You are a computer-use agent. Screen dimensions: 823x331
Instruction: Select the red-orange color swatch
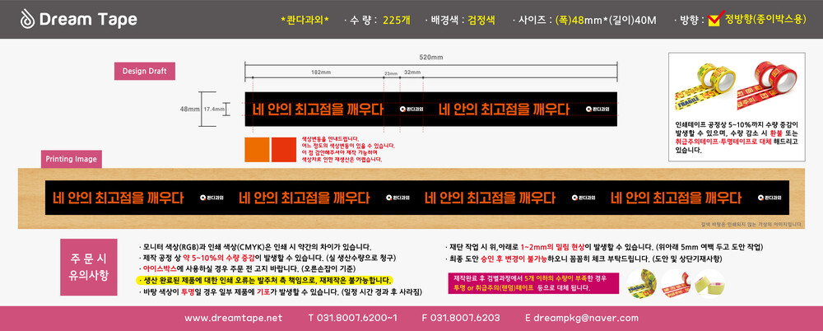point(282,149)
